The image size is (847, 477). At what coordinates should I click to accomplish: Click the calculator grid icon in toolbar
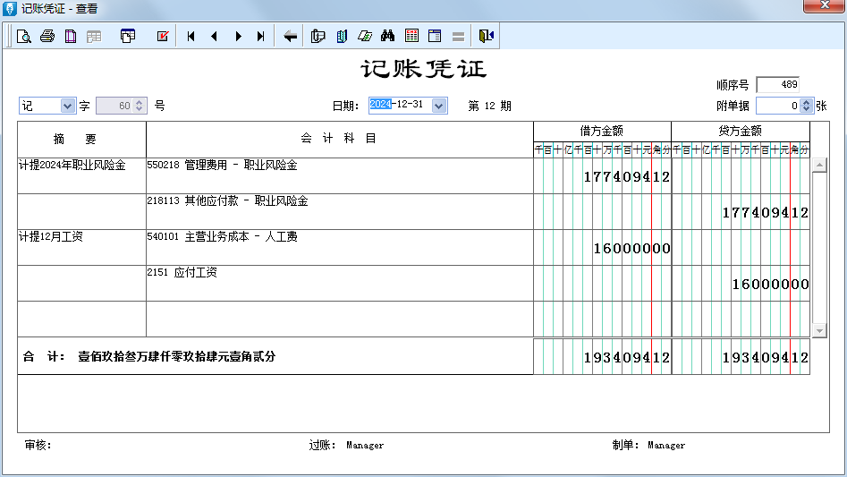411,36
